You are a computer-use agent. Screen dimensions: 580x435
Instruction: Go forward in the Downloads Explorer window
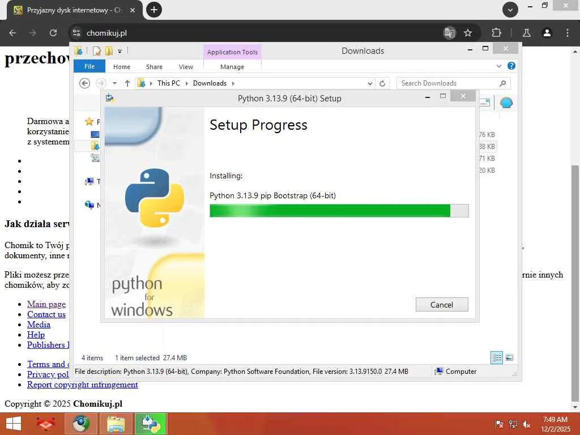(101, 83)
